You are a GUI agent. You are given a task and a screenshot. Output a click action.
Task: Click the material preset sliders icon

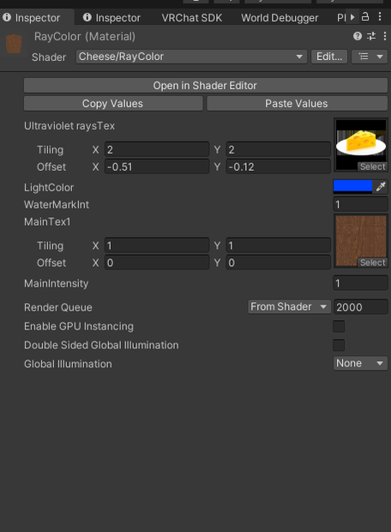click(x=371, y=36)
